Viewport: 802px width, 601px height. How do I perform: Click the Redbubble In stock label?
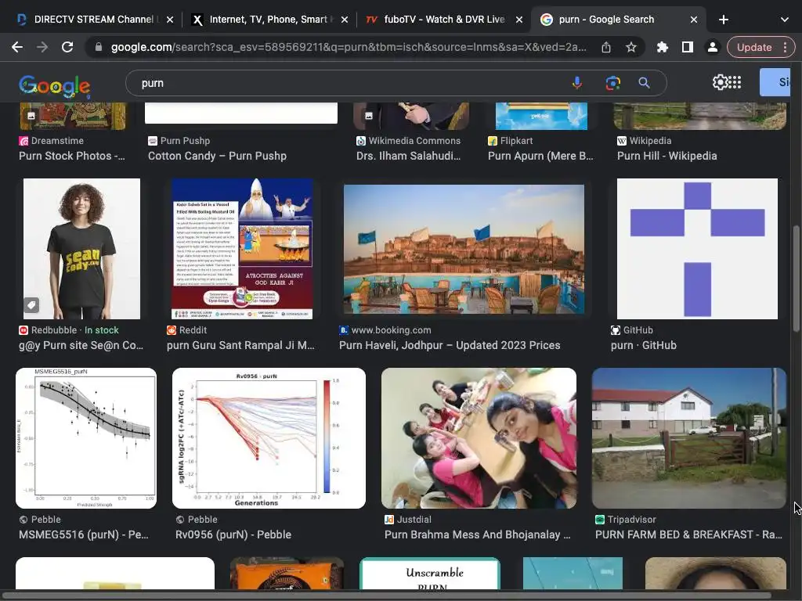[101, 330]
